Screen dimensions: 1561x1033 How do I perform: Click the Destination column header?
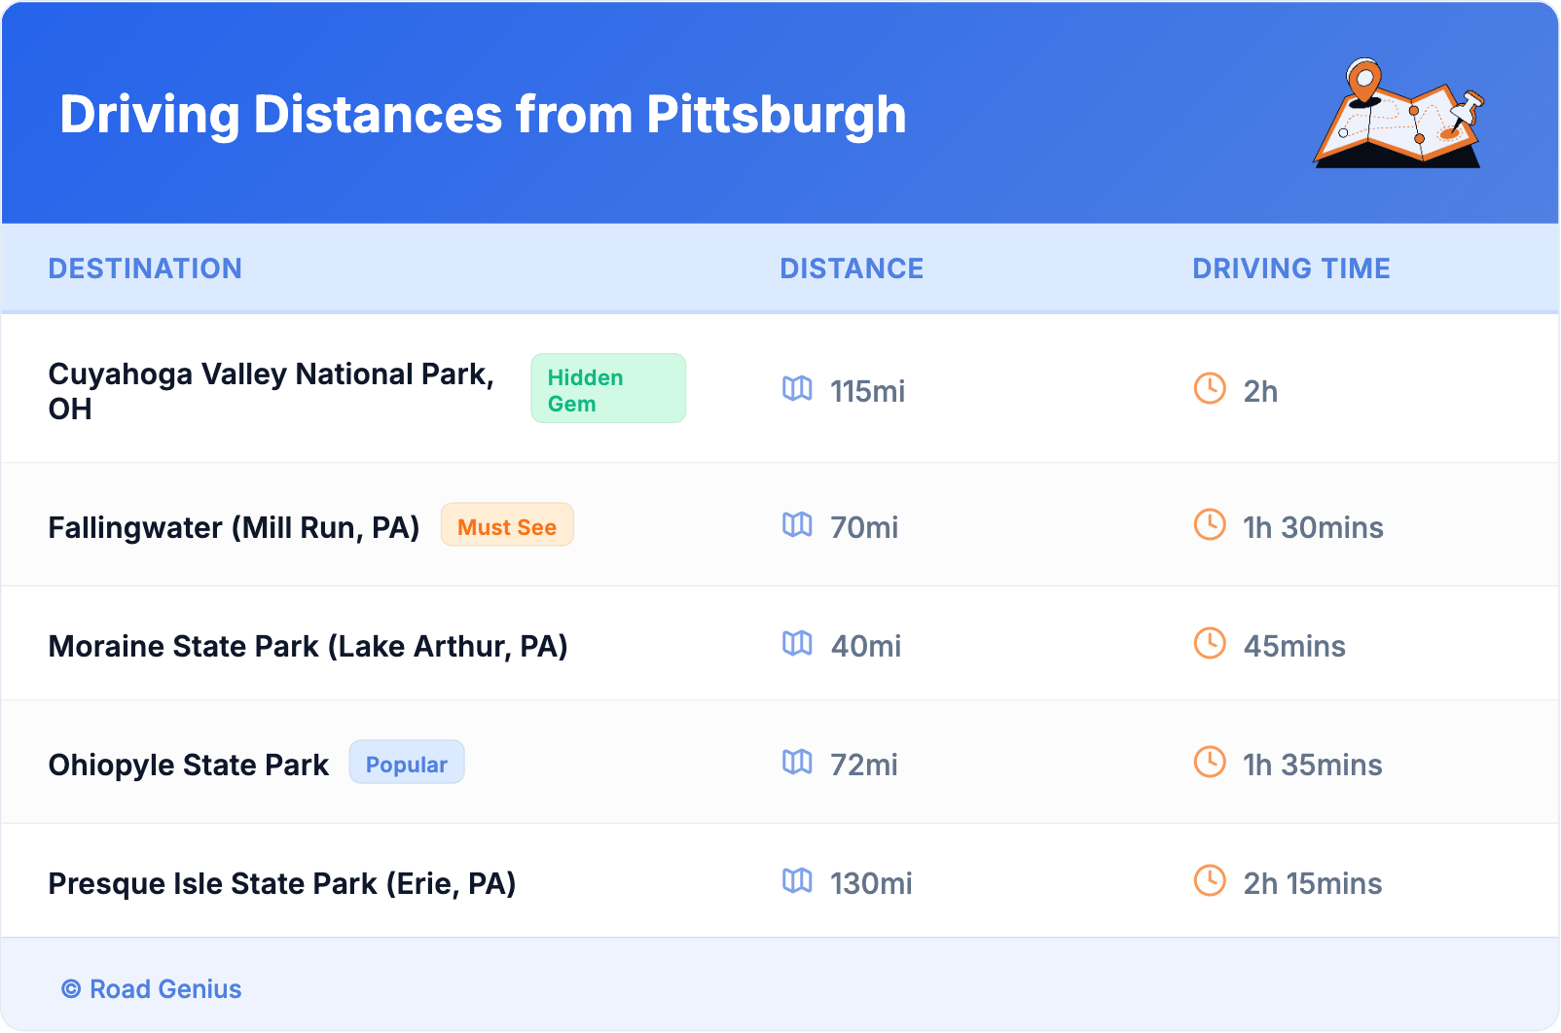(145, 268)
